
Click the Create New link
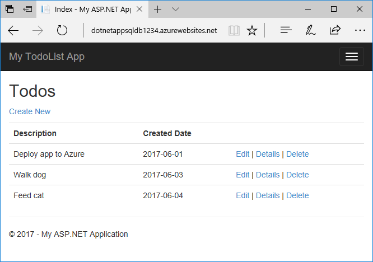(x=30, y=111)
